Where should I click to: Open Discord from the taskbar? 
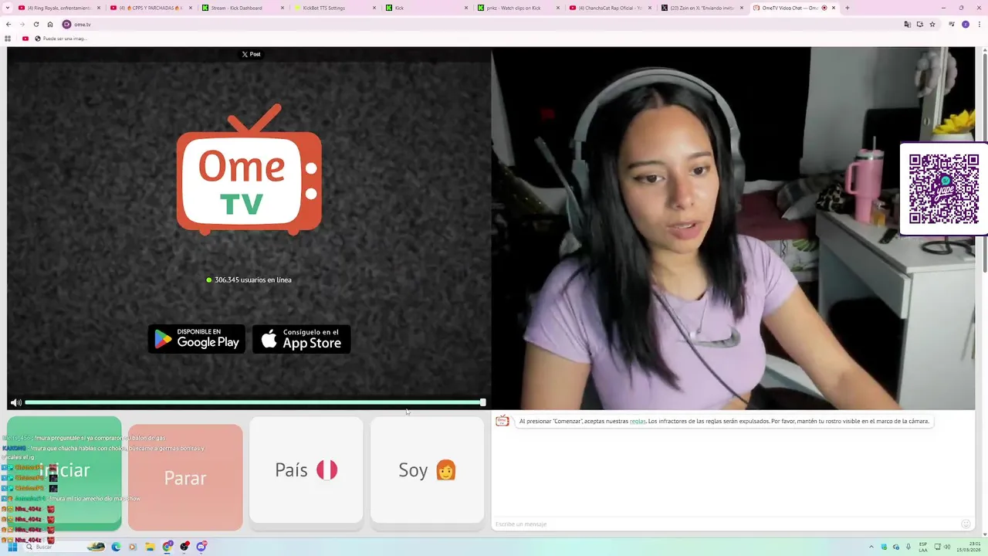pyautogui.click(x=201, y=547)
